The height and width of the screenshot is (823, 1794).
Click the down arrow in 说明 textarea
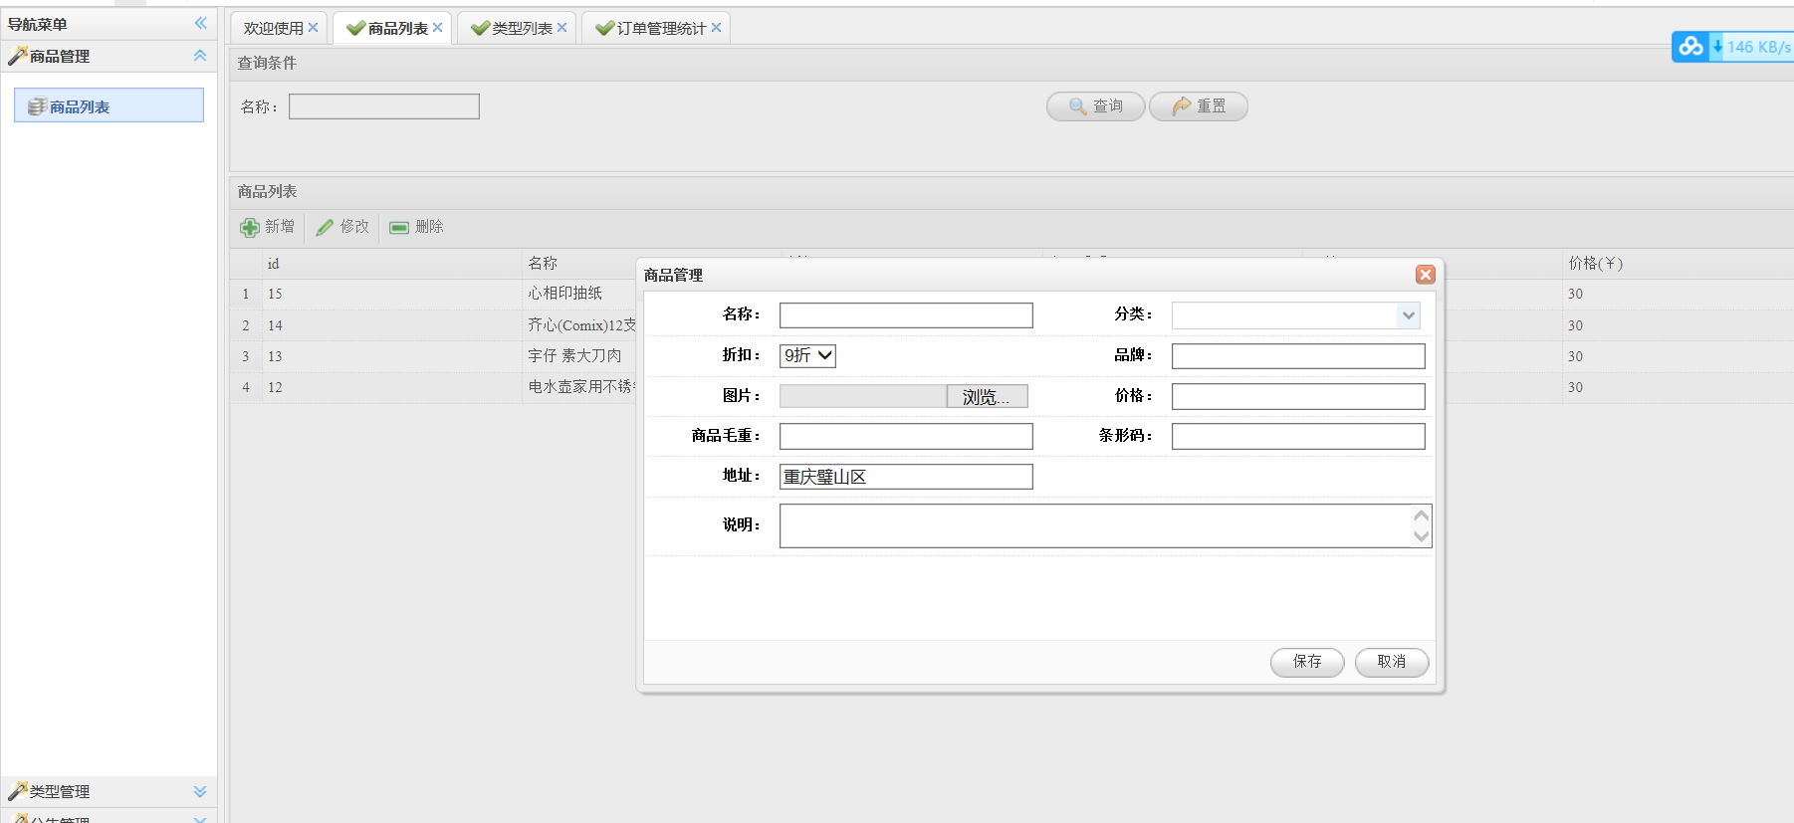pos(1421,536)
